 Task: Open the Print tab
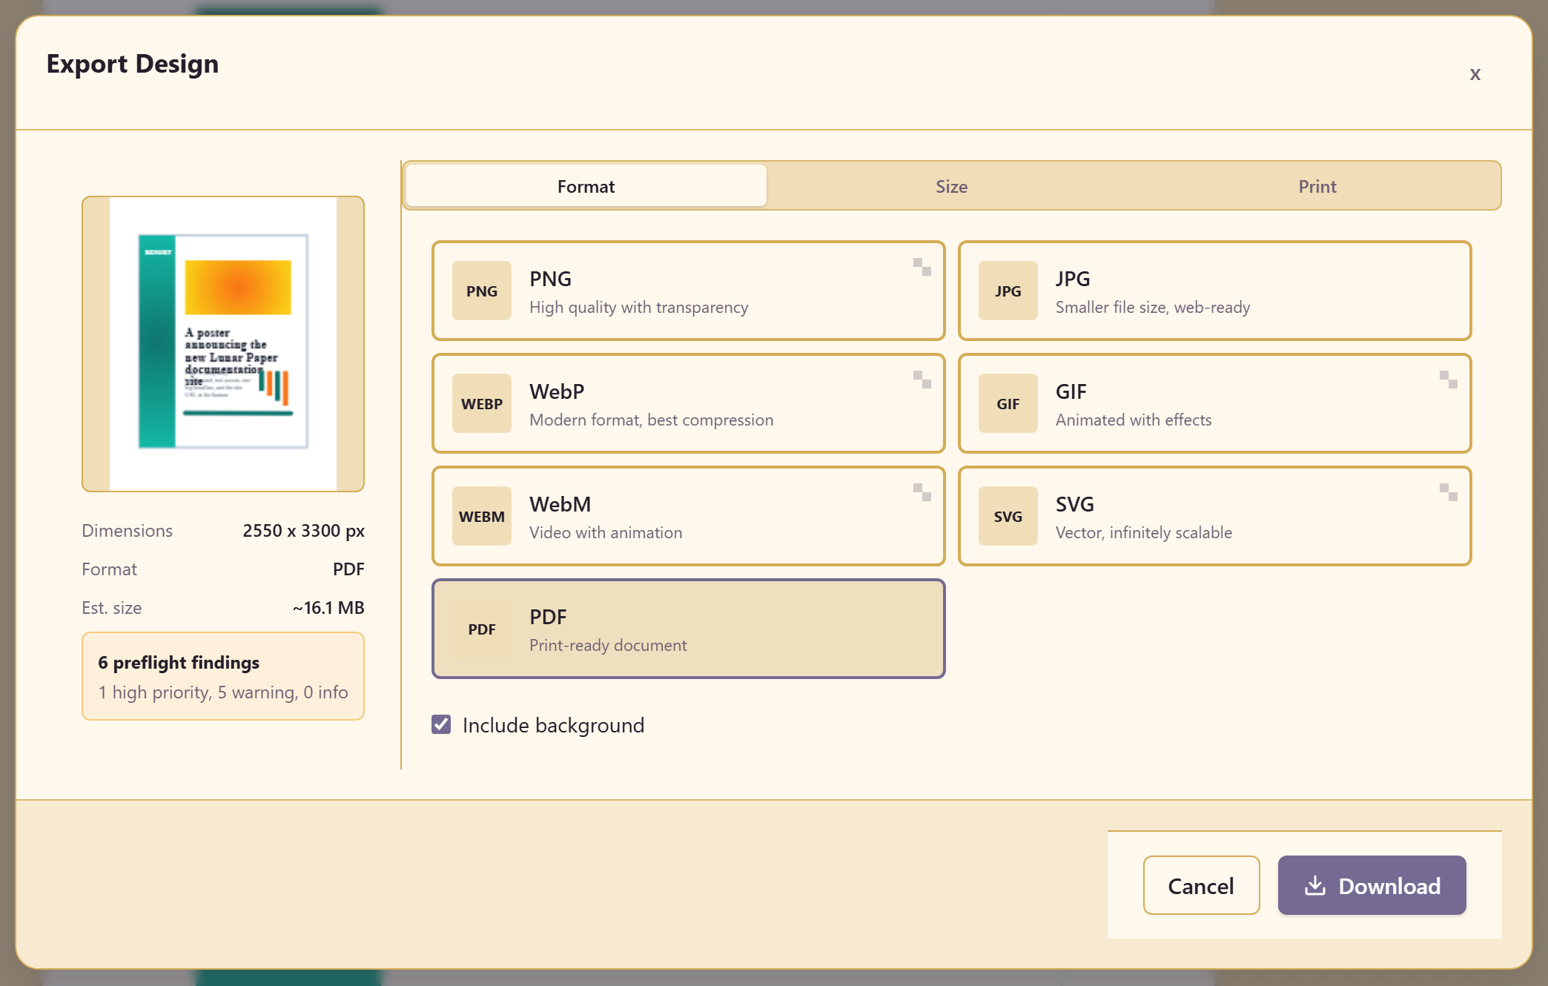point(1317,186)
